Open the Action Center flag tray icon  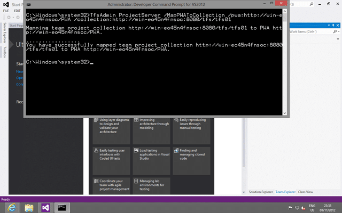pos(290,208)
